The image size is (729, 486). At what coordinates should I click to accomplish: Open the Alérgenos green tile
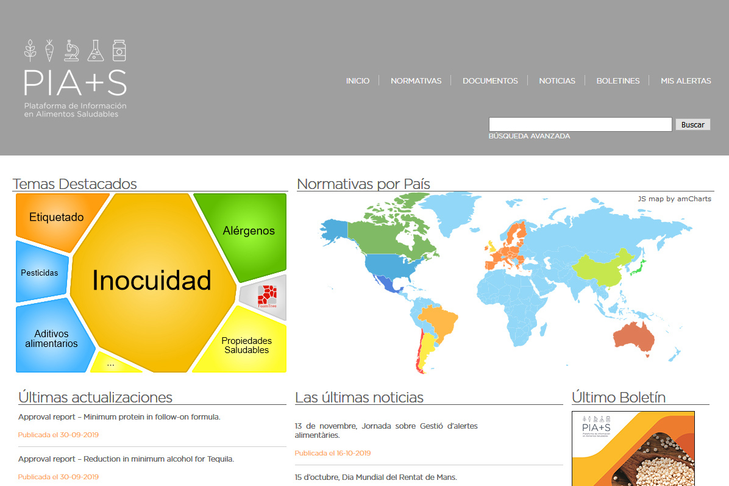(248, 230)
